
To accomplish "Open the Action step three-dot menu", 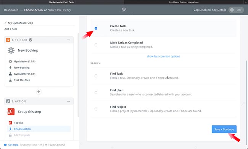I will (68, 101).
